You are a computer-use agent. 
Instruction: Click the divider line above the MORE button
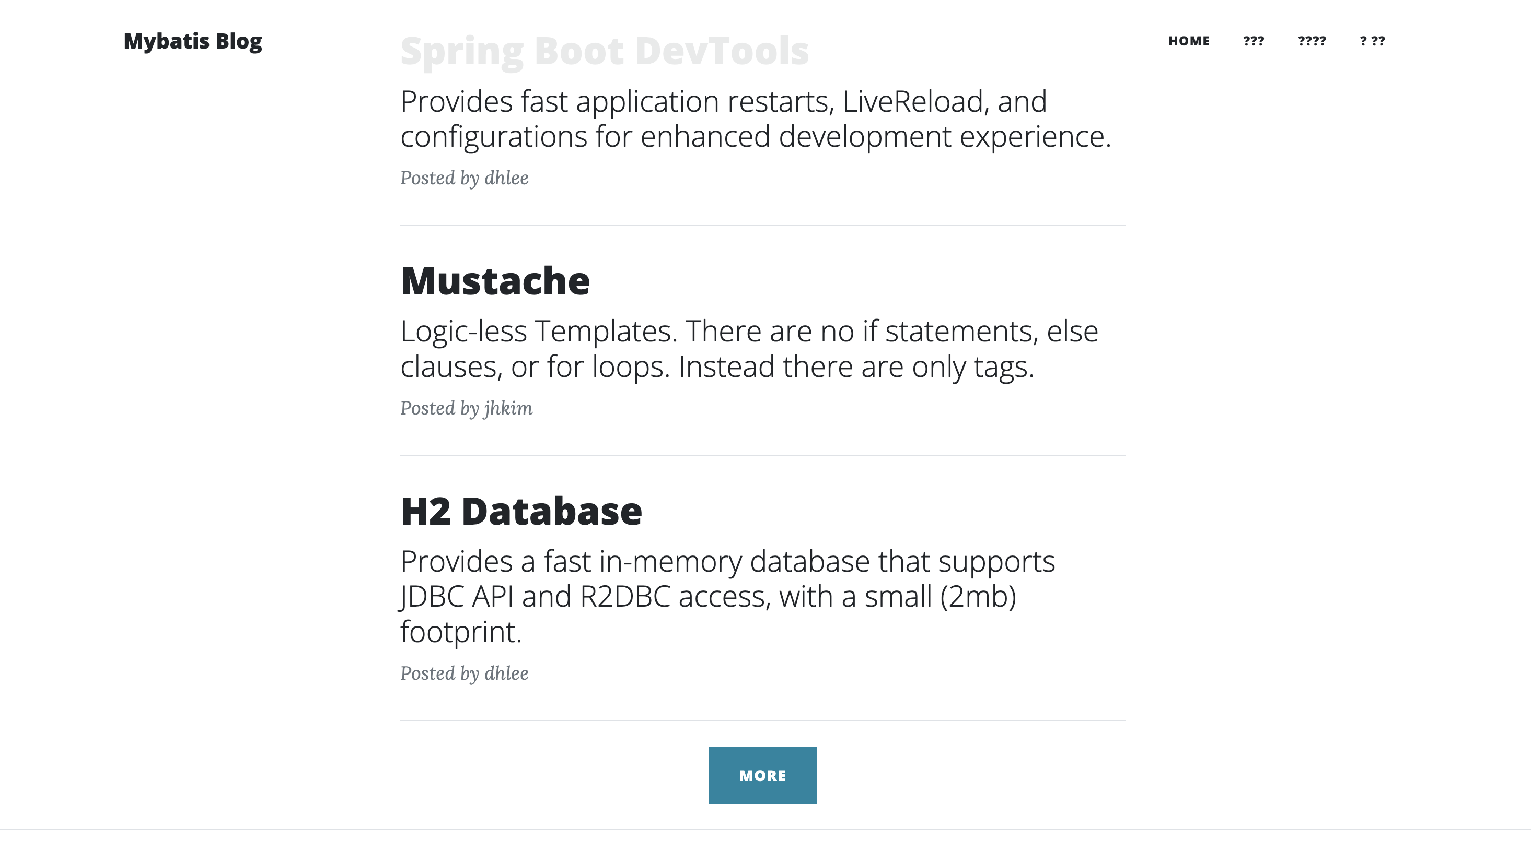pos(762,721)
